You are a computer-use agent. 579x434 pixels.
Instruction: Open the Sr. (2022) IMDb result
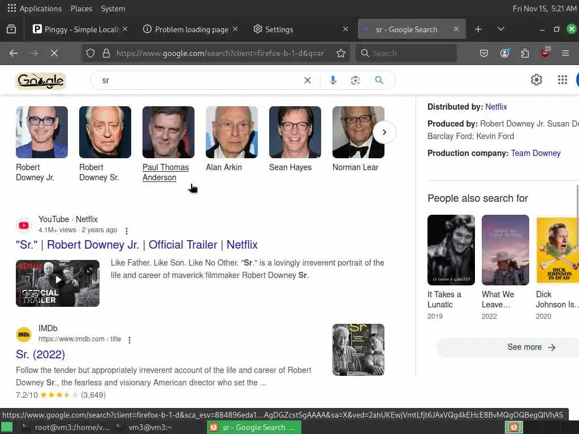40,354
